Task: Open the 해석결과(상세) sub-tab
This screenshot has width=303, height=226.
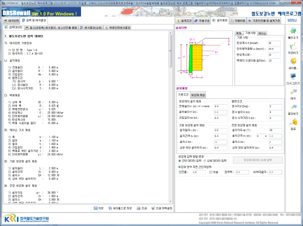Action: click(x=91, y=27)
